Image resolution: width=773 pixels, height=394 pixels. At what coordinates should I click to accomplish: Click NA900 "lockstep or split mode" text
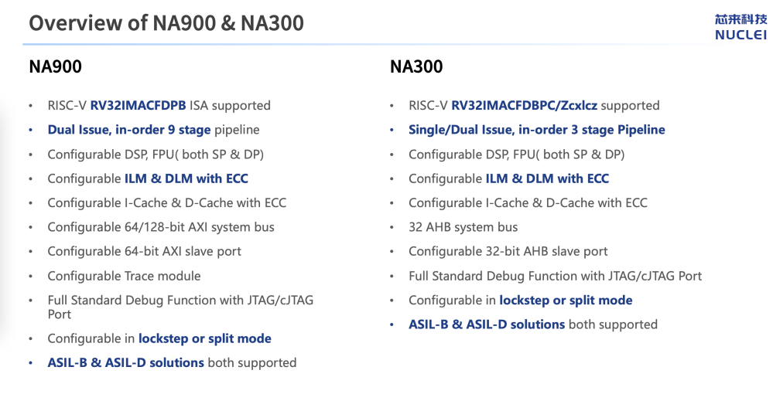tap(204, 339)
